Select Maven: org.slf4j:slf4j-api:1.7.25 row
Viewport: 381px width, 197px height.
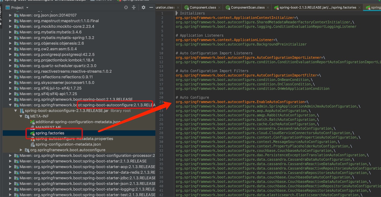(79, 94)
